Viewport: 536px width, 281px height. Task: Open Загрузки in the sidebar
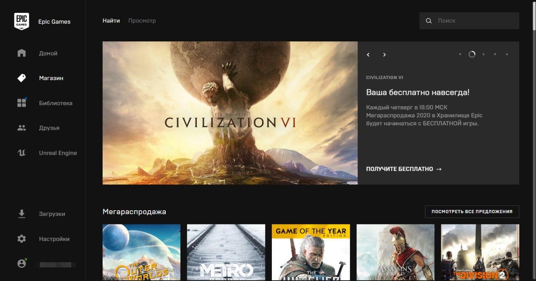tap(52, 214)
